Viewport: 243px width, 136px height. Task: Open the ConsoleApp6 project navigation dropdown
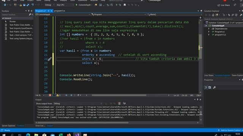[63, 14]
